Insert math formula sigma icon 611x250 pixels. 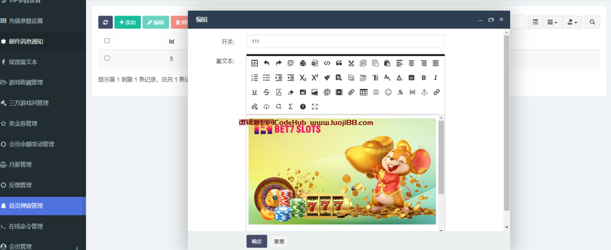click(x=291, y=107)
